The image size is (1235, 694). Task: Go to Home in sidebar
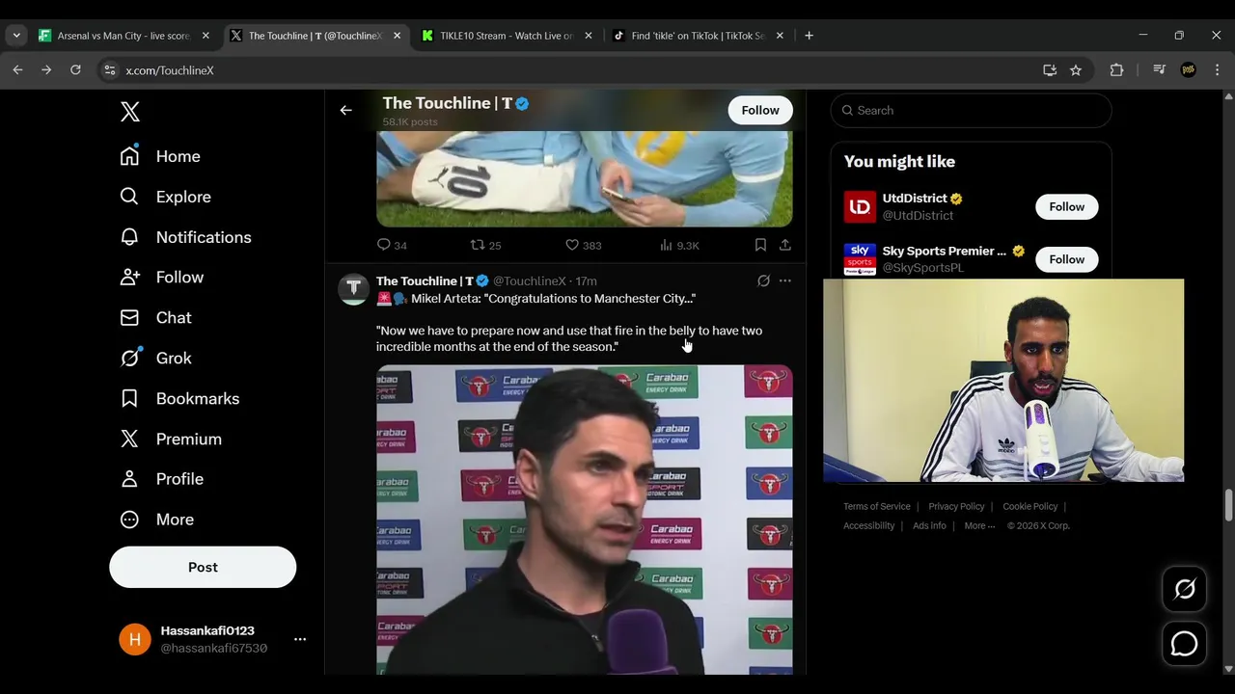click(160, 156)
